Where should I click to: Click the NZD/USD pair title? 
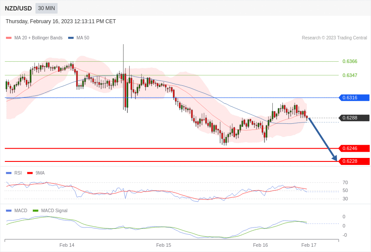tap(18, 8)
